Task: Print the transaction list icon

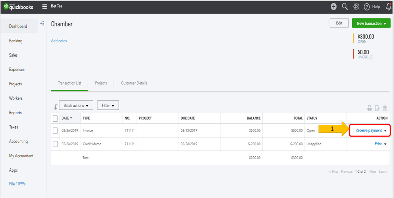Action: pyautogui.click(x=370, y=108)
